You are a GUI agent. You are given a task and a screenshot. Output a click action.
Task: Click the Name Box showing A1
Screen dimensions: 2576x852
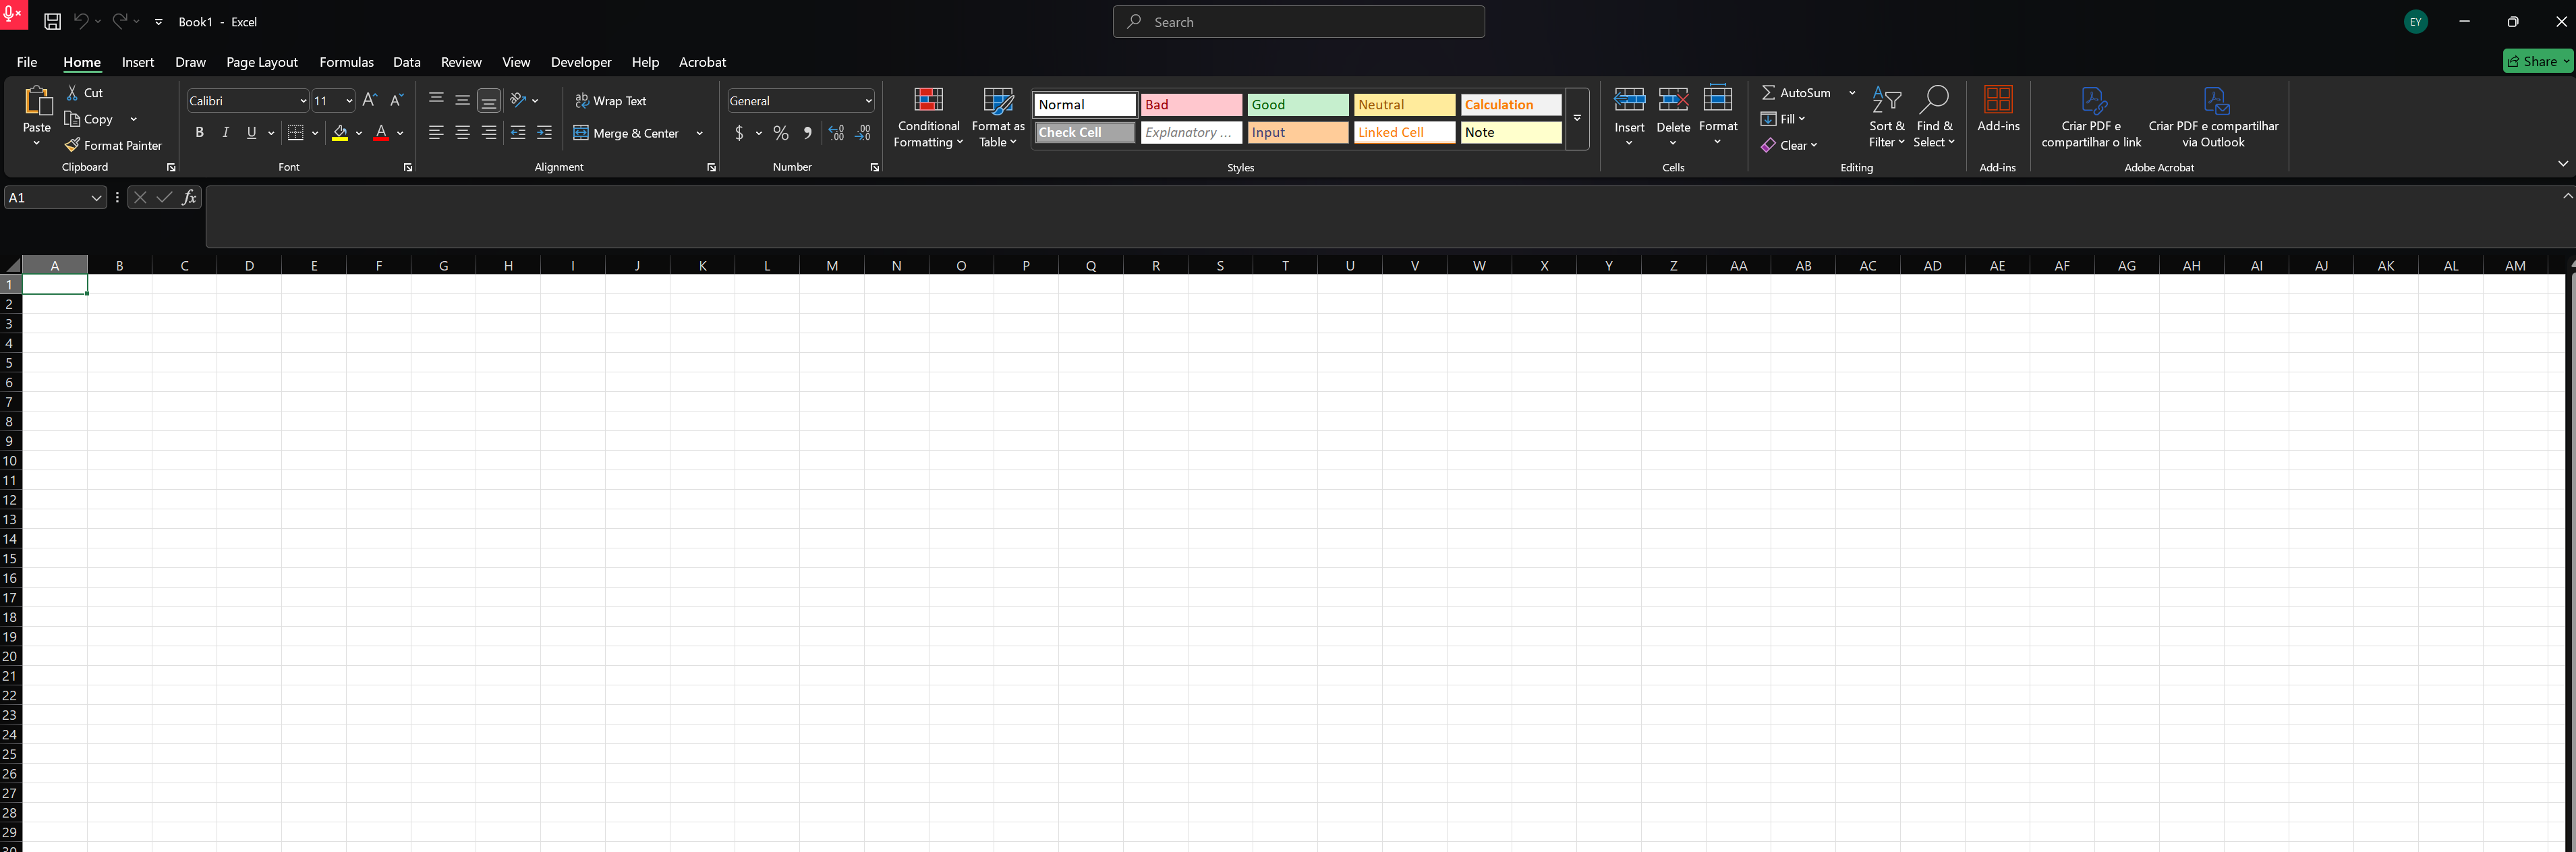pos(45,198)
